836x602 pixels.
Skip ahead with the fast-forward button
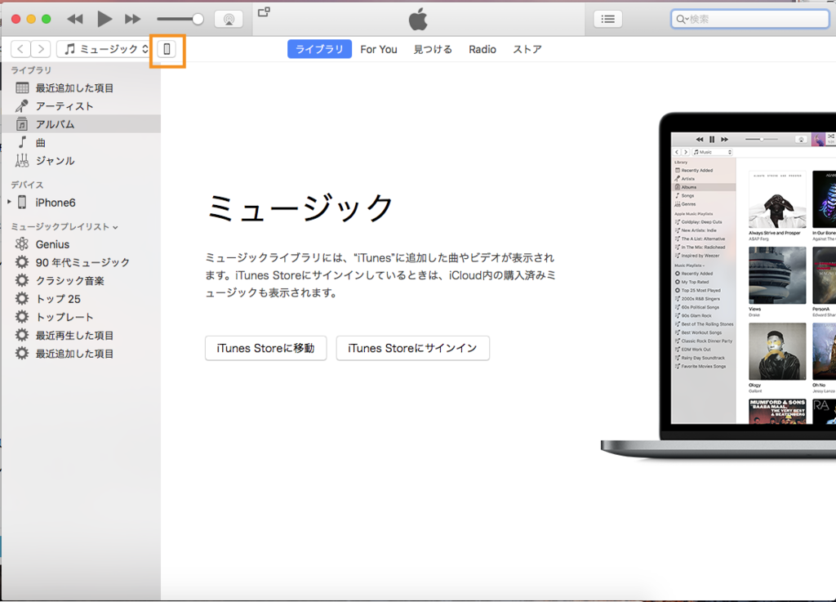click(132, 20)
